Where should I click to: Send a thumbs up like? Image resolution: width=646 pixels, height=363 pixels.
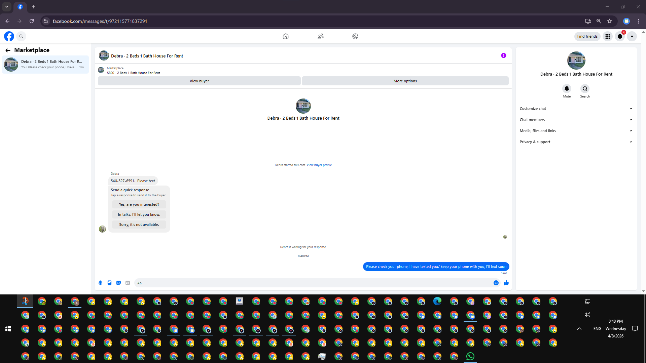(506, 283)
